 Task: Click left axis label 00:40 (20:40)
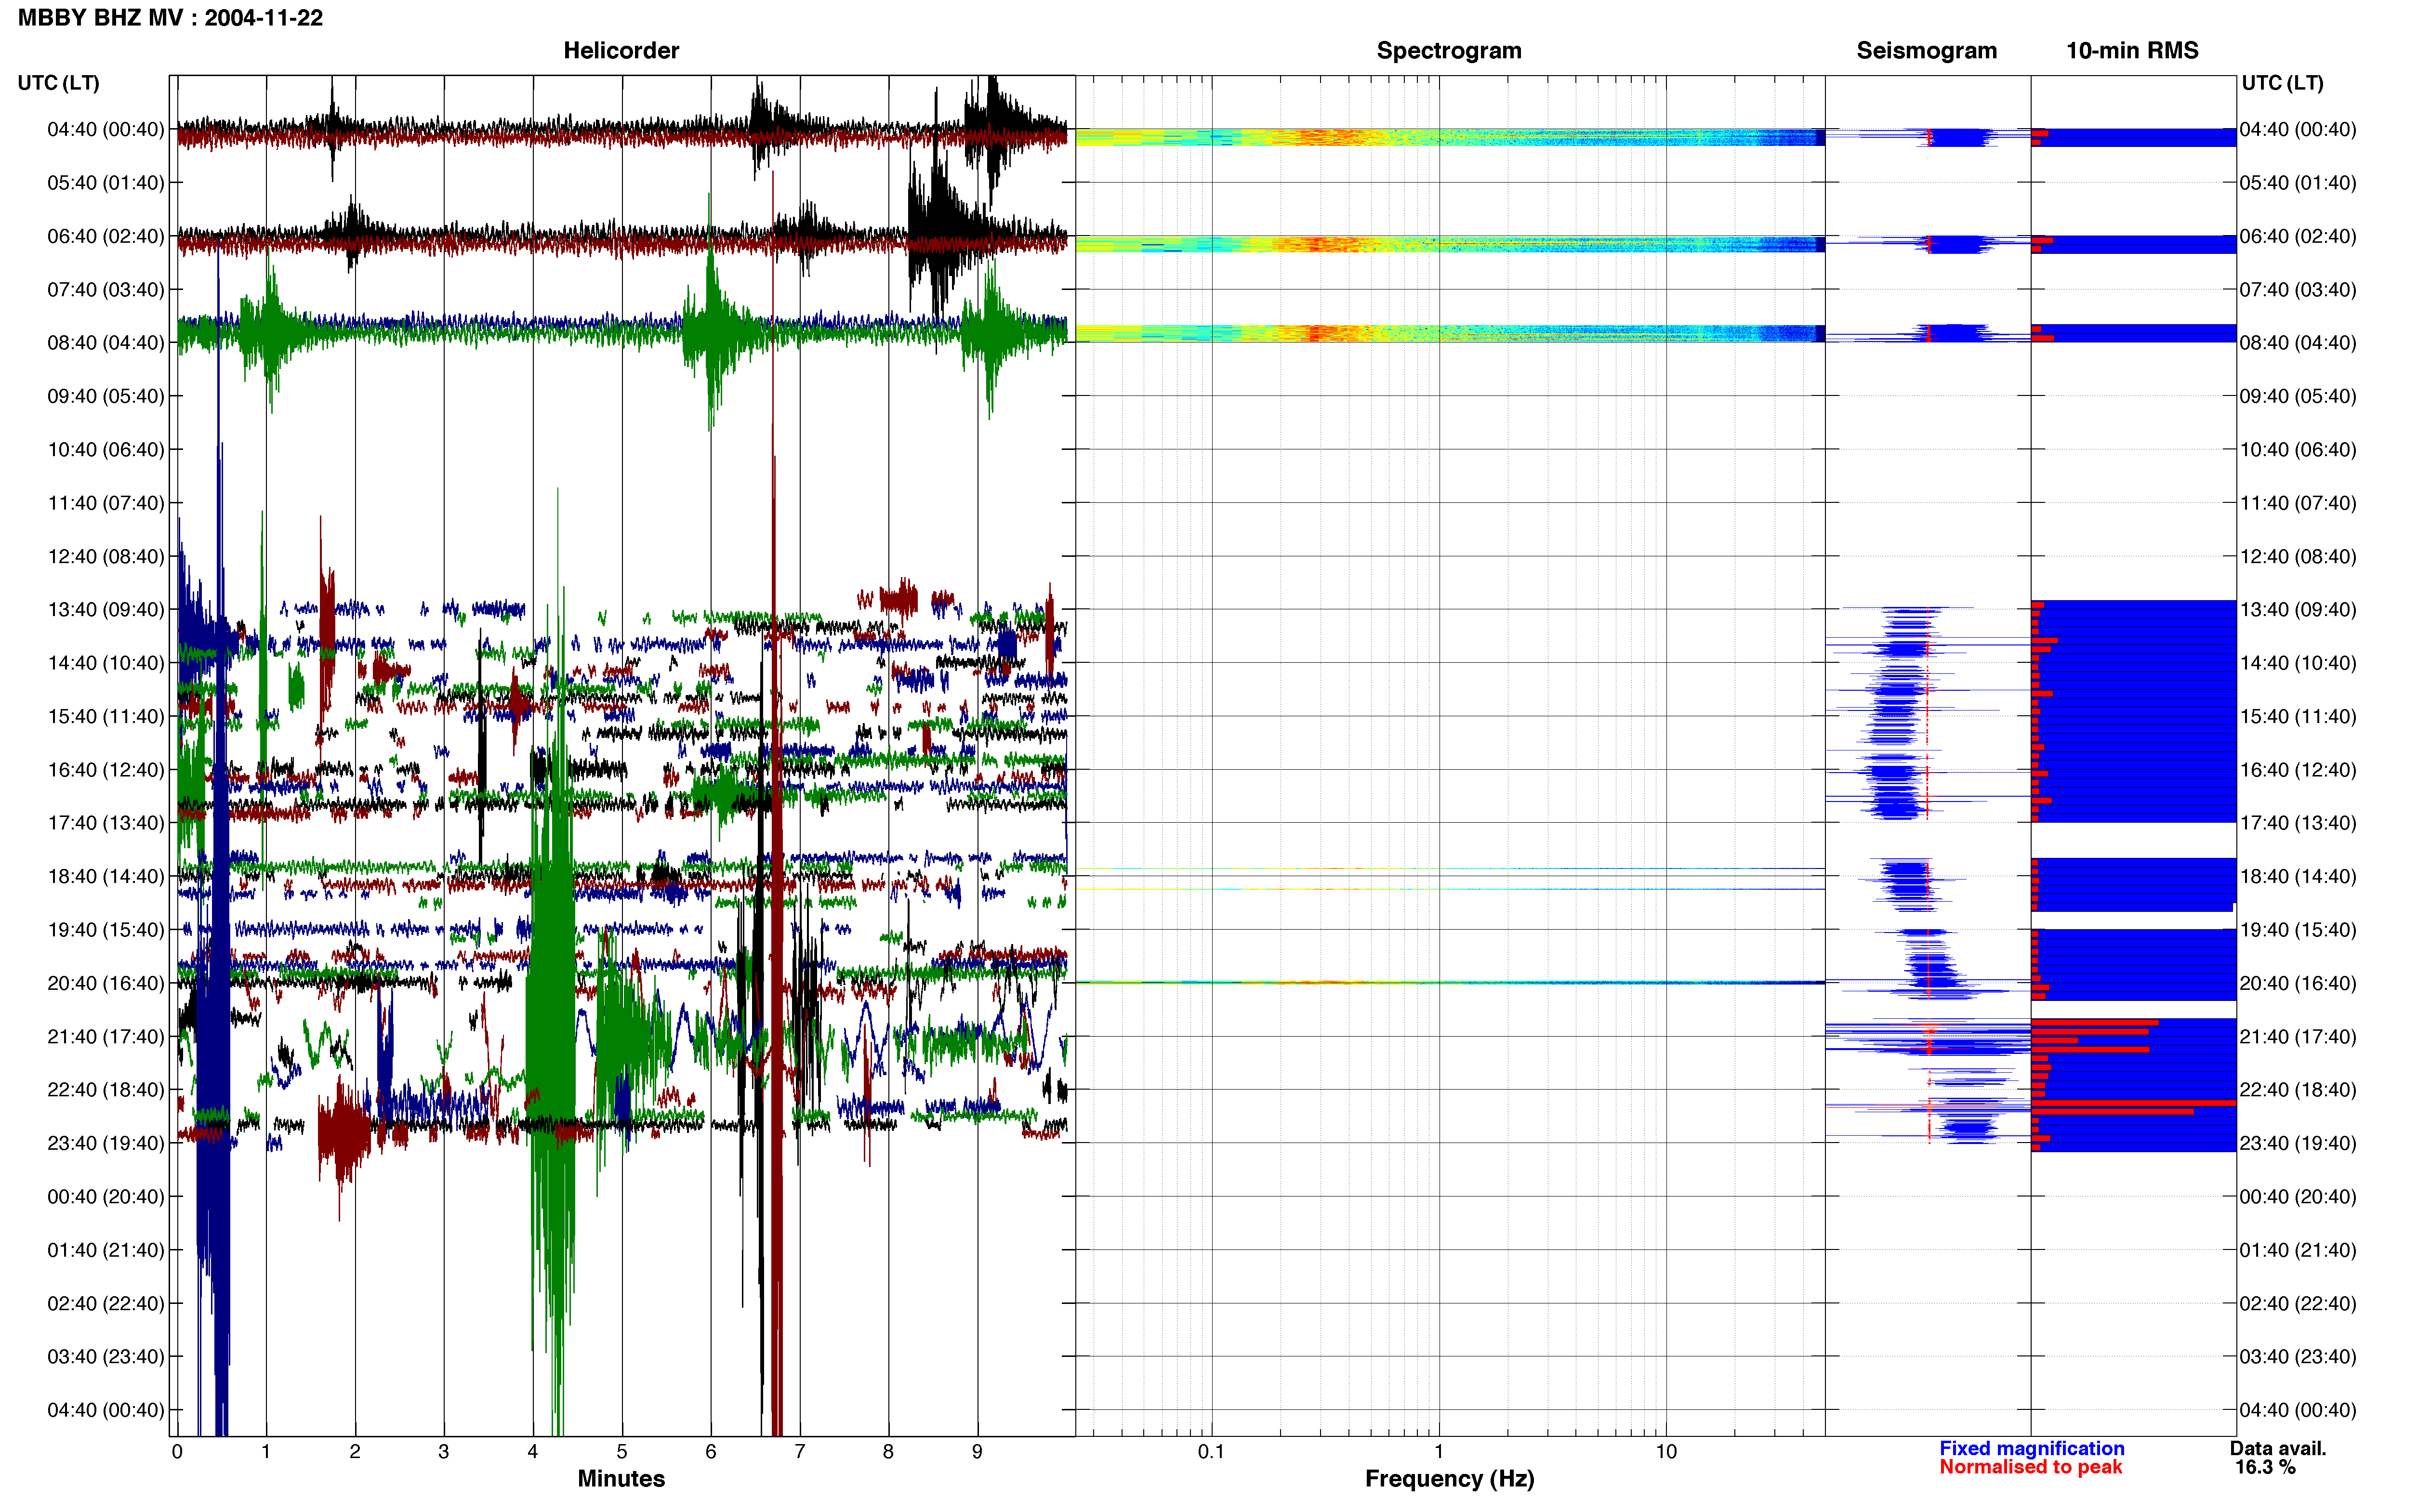106,1196
